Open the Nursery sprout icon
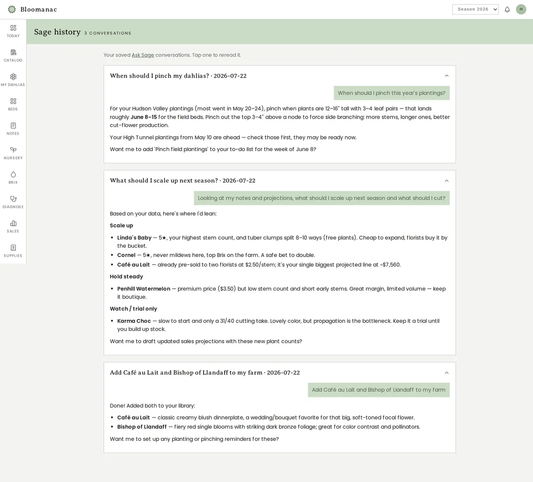 (13, 150)
